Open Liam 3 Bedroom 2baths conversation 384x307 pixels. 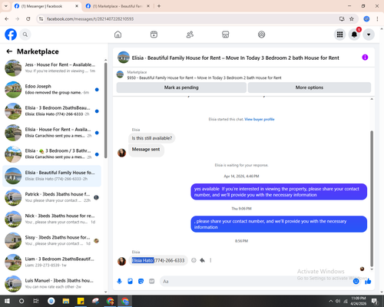(x=51, y=262)
